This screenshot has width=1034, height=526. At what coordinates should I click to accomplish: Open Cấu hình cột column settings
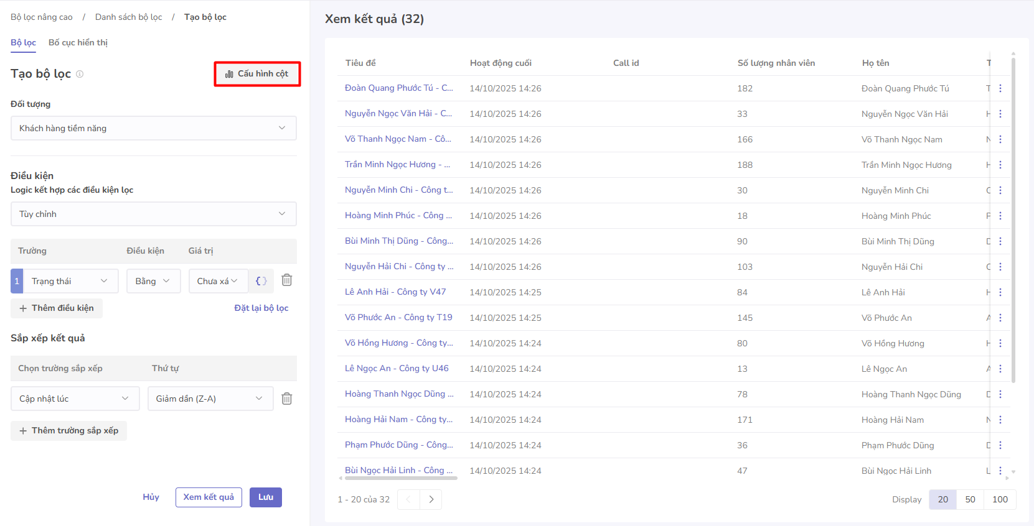[257, 74]
